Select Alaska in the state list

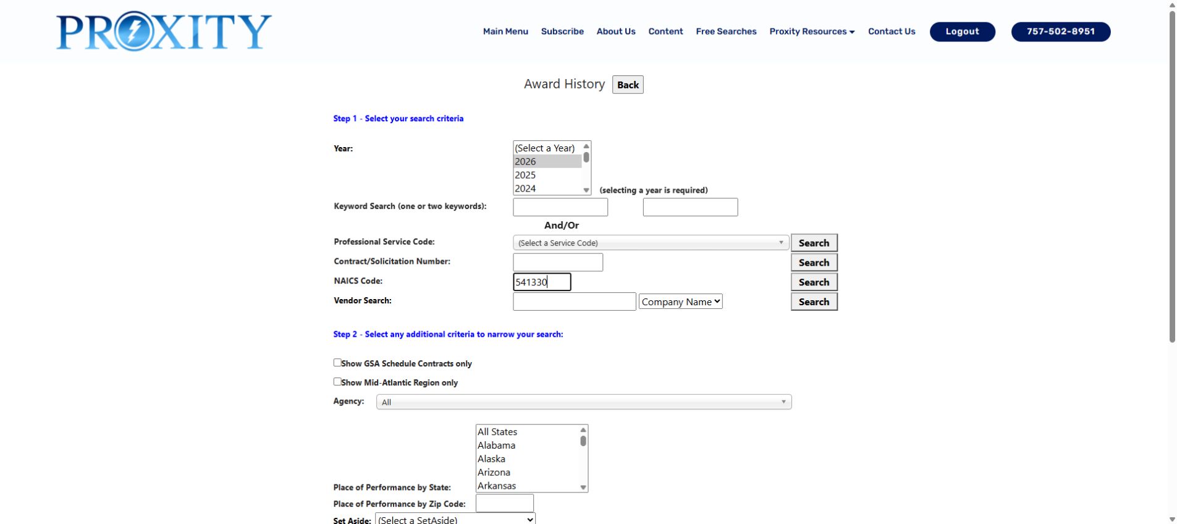coord(528,459)
